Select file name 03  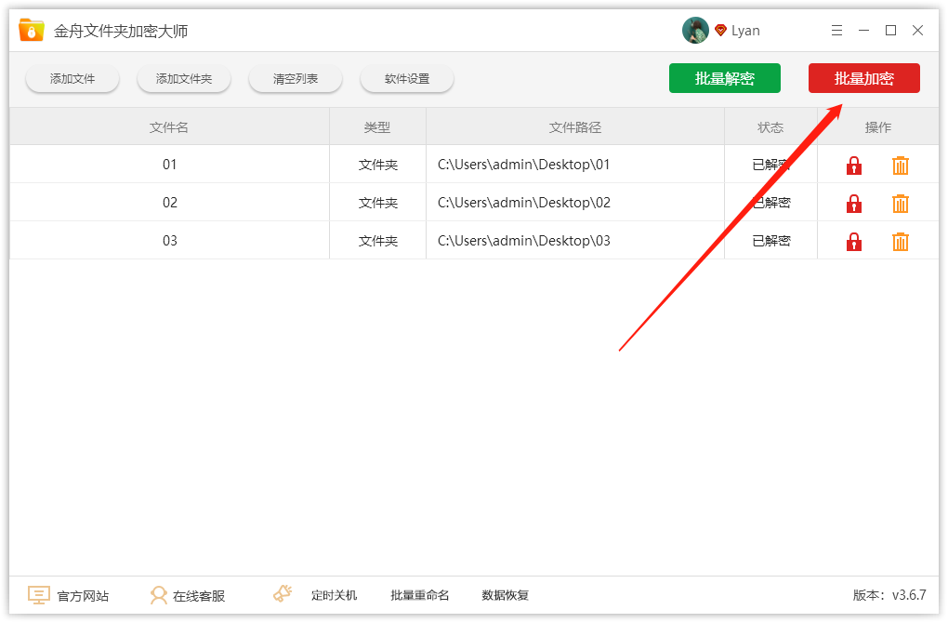(170, 241)
